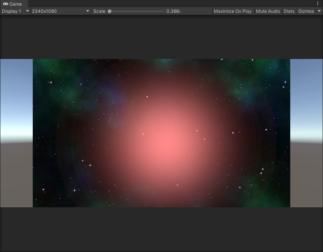
Task: Click the Scale slider handle
Action: [x=110, y=11]
